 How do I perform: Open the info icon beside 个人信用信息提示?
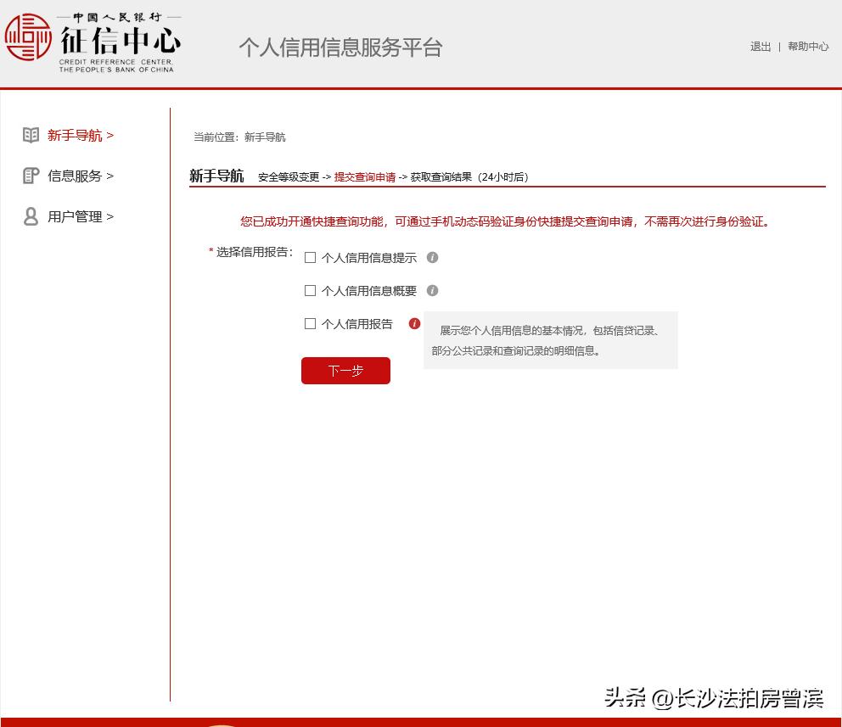432,257
